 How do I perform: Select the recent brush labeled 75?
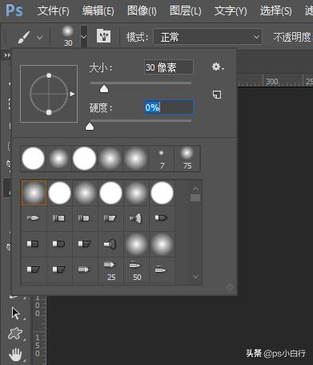tap(187, 159)
